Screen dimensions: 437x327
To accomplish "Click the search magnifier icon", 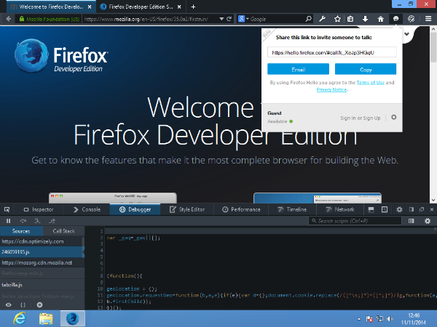I will click(308, 19).
